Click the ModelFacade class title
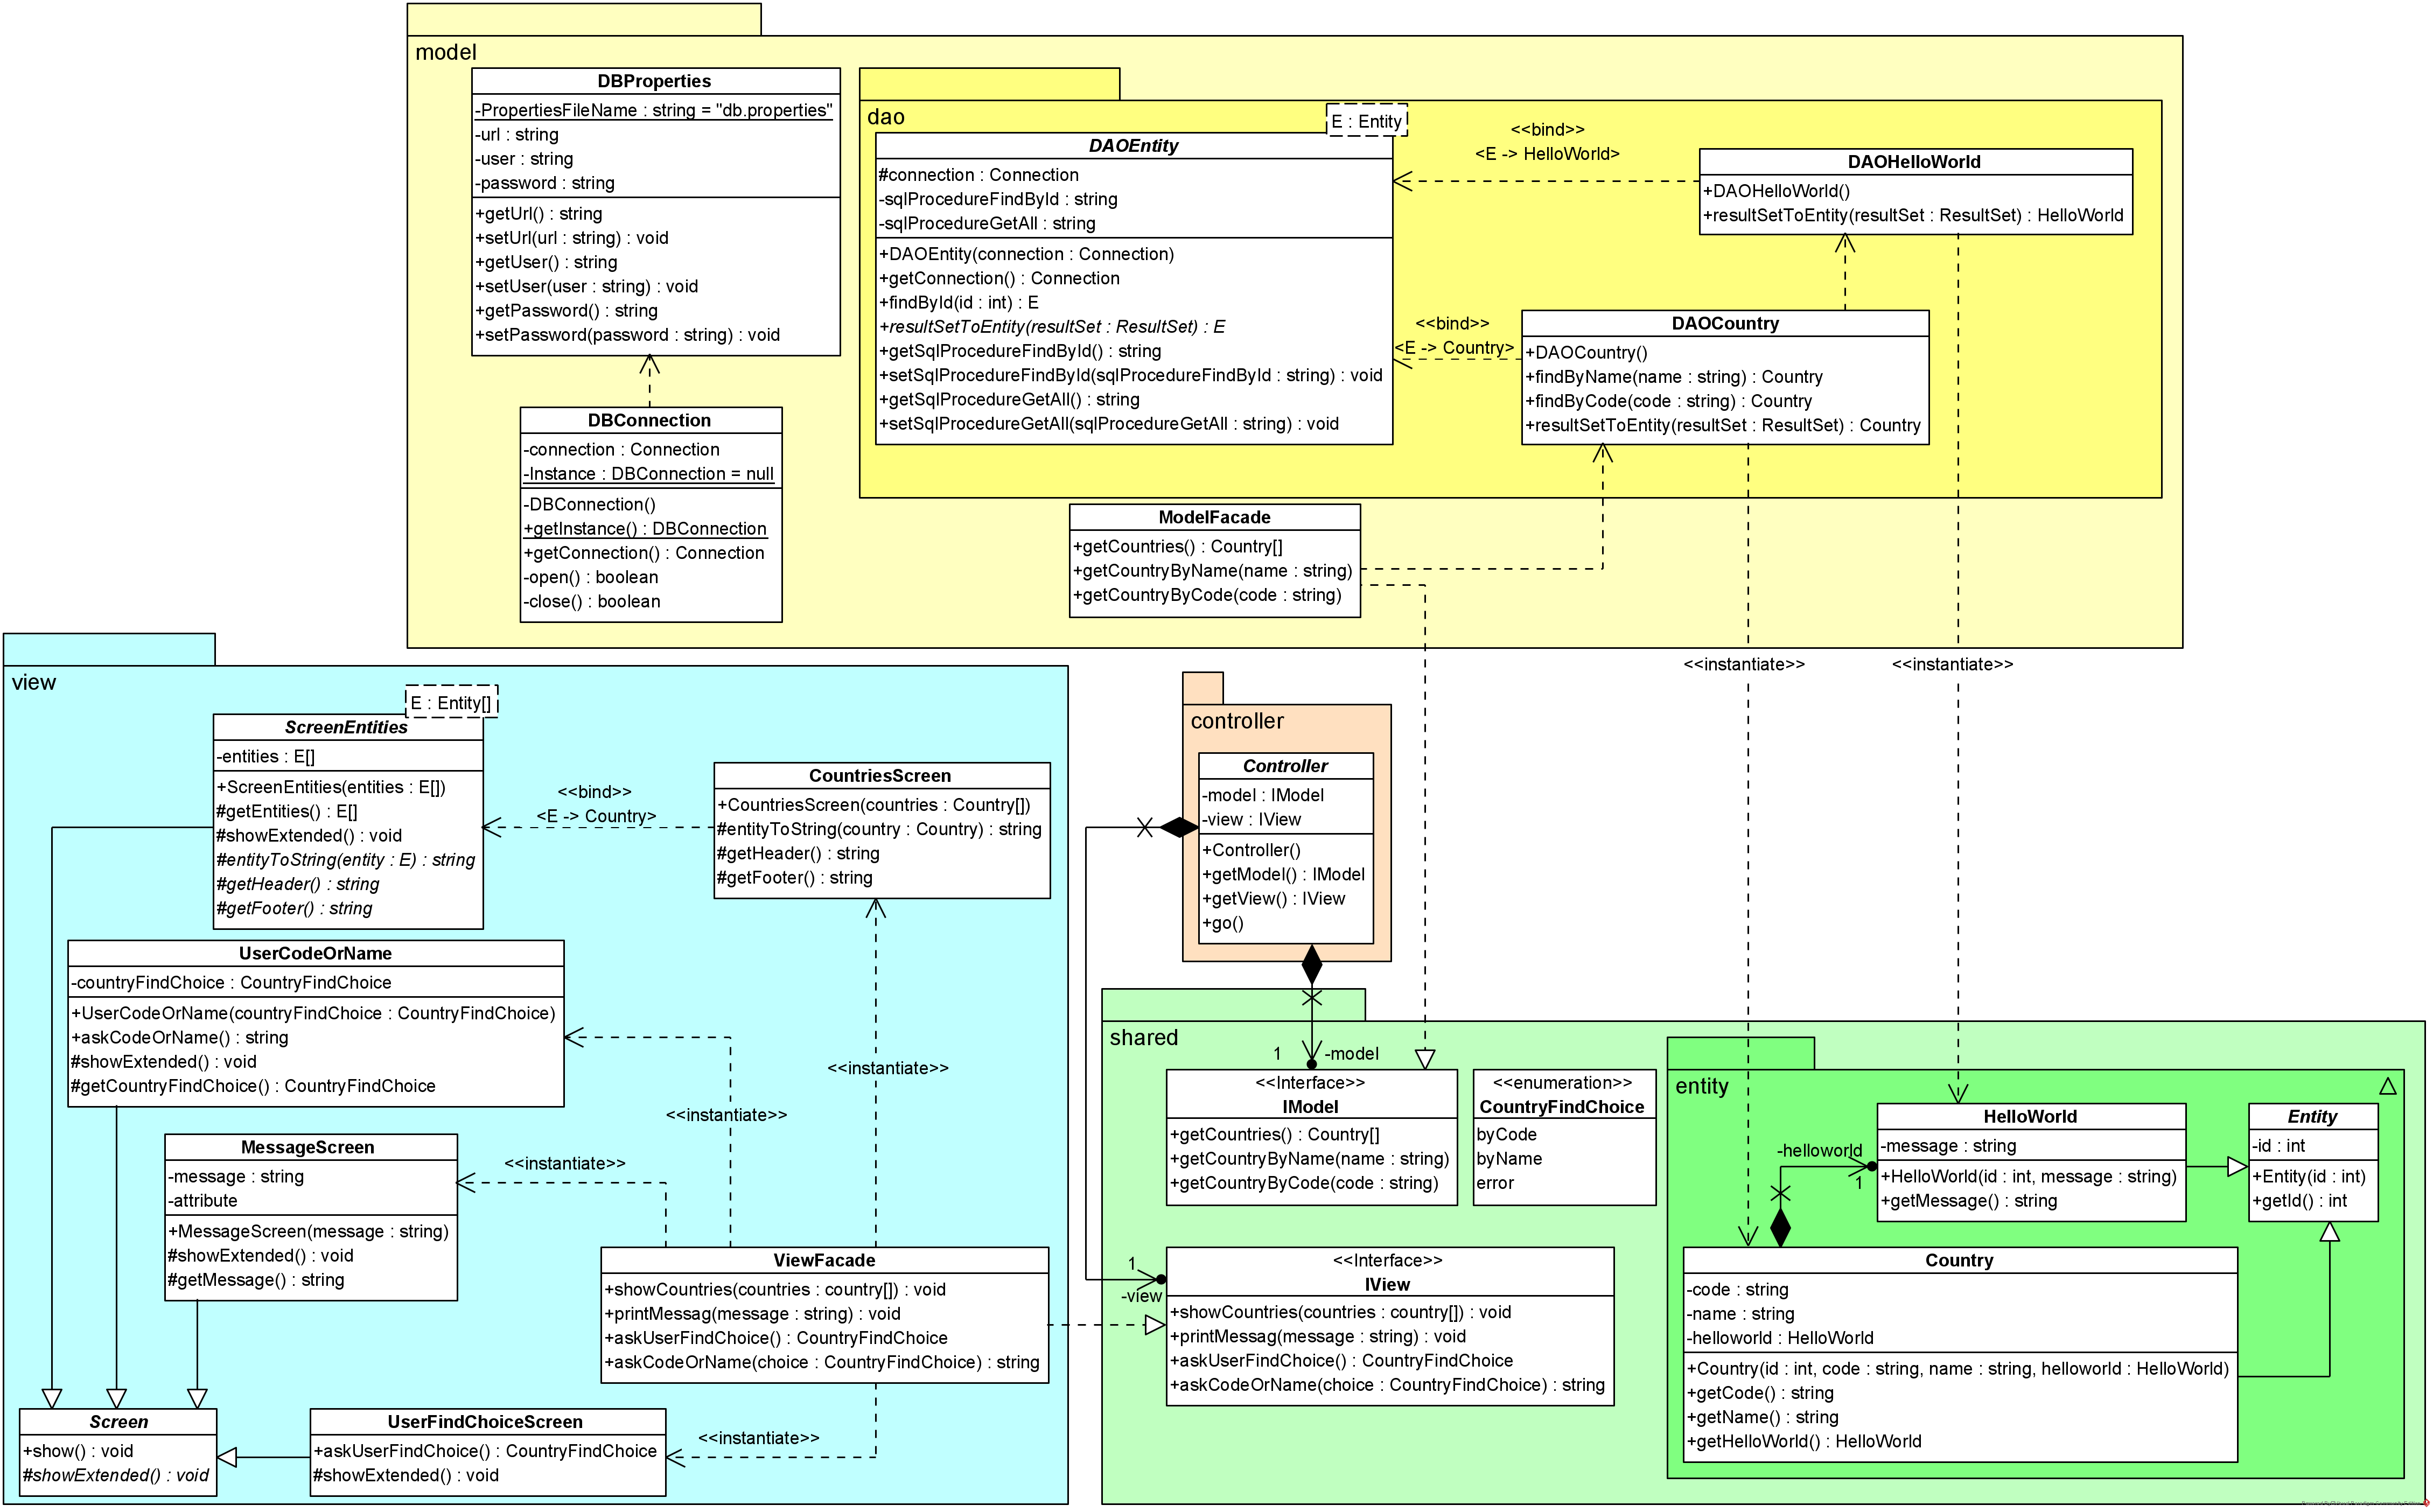This screenshot has height=1512, width=2433. pos(1214,517)
